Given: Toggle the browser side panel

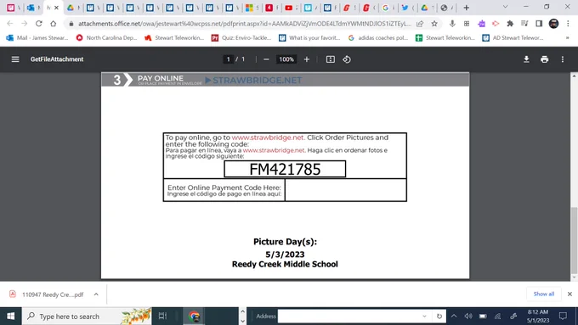Looking at the screenshot, I should [x=539, y=24].
